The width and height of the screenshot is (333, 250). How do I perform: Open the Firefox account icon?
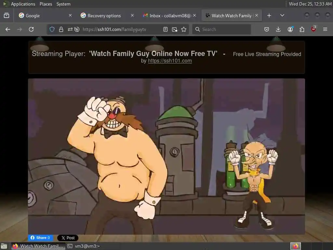pyautogui.click(x=290, y=29)
